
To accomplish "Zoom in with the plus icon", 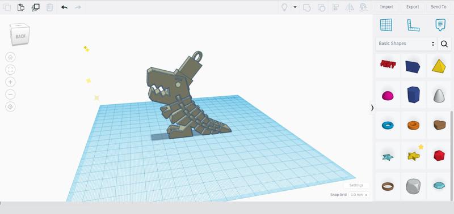I will click(10, 82).
